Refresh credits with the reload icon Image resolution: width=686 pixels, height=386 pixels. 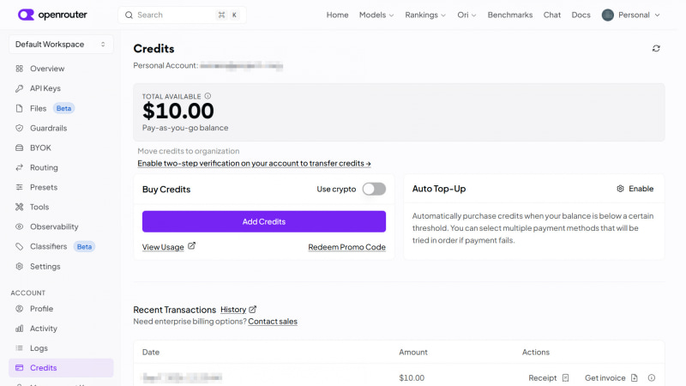pos(656,48)
